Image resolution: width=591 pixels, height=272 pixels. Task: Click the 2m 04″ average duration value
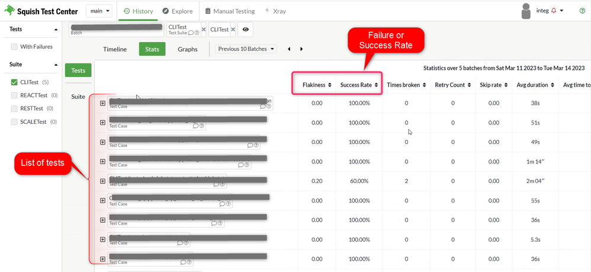(x=536, y=181)
